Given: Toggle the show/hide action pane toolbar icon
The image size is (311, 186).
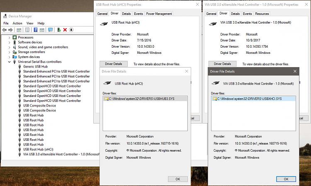Looking at the screenshot, I should coord(42,30).
